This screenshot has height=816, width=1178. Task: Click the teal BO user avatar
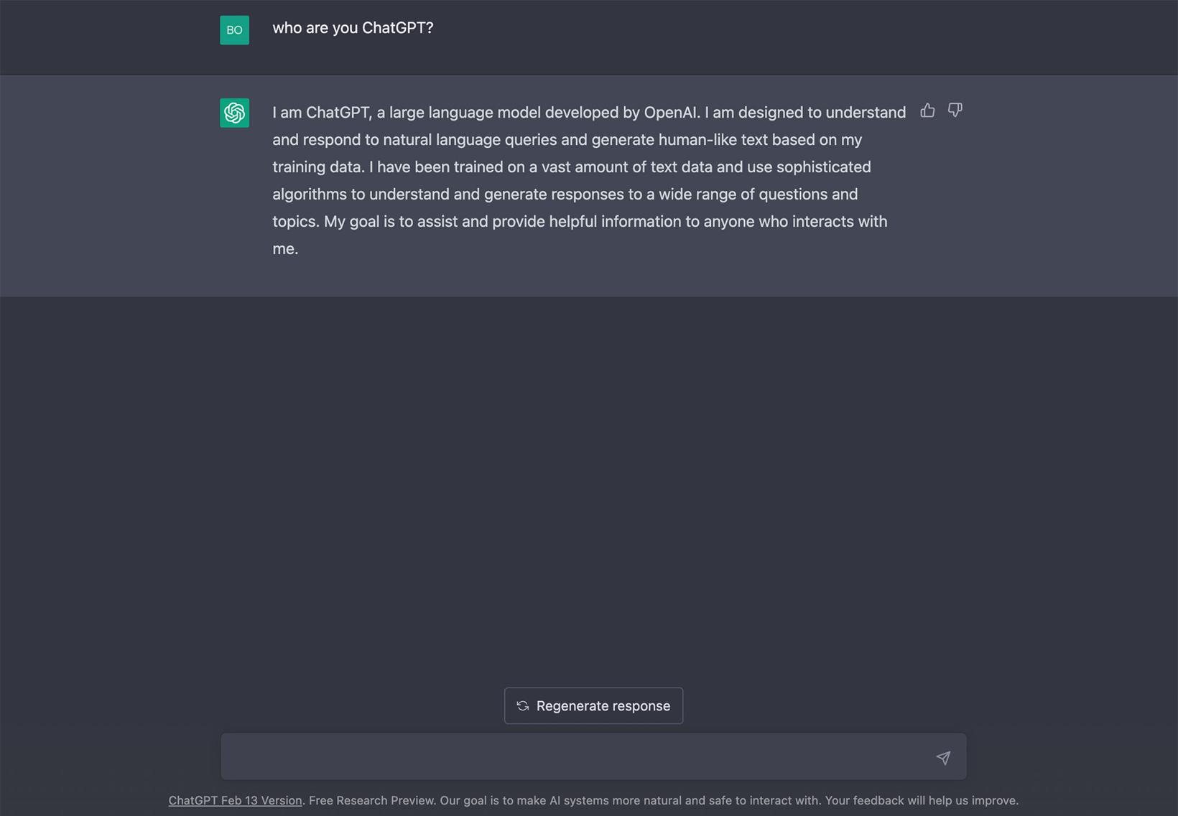[x=234, y=30]
